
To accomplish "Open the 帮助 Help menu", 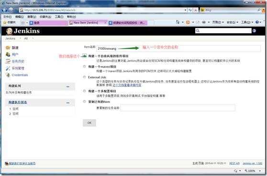I will [x=71, y=17].
